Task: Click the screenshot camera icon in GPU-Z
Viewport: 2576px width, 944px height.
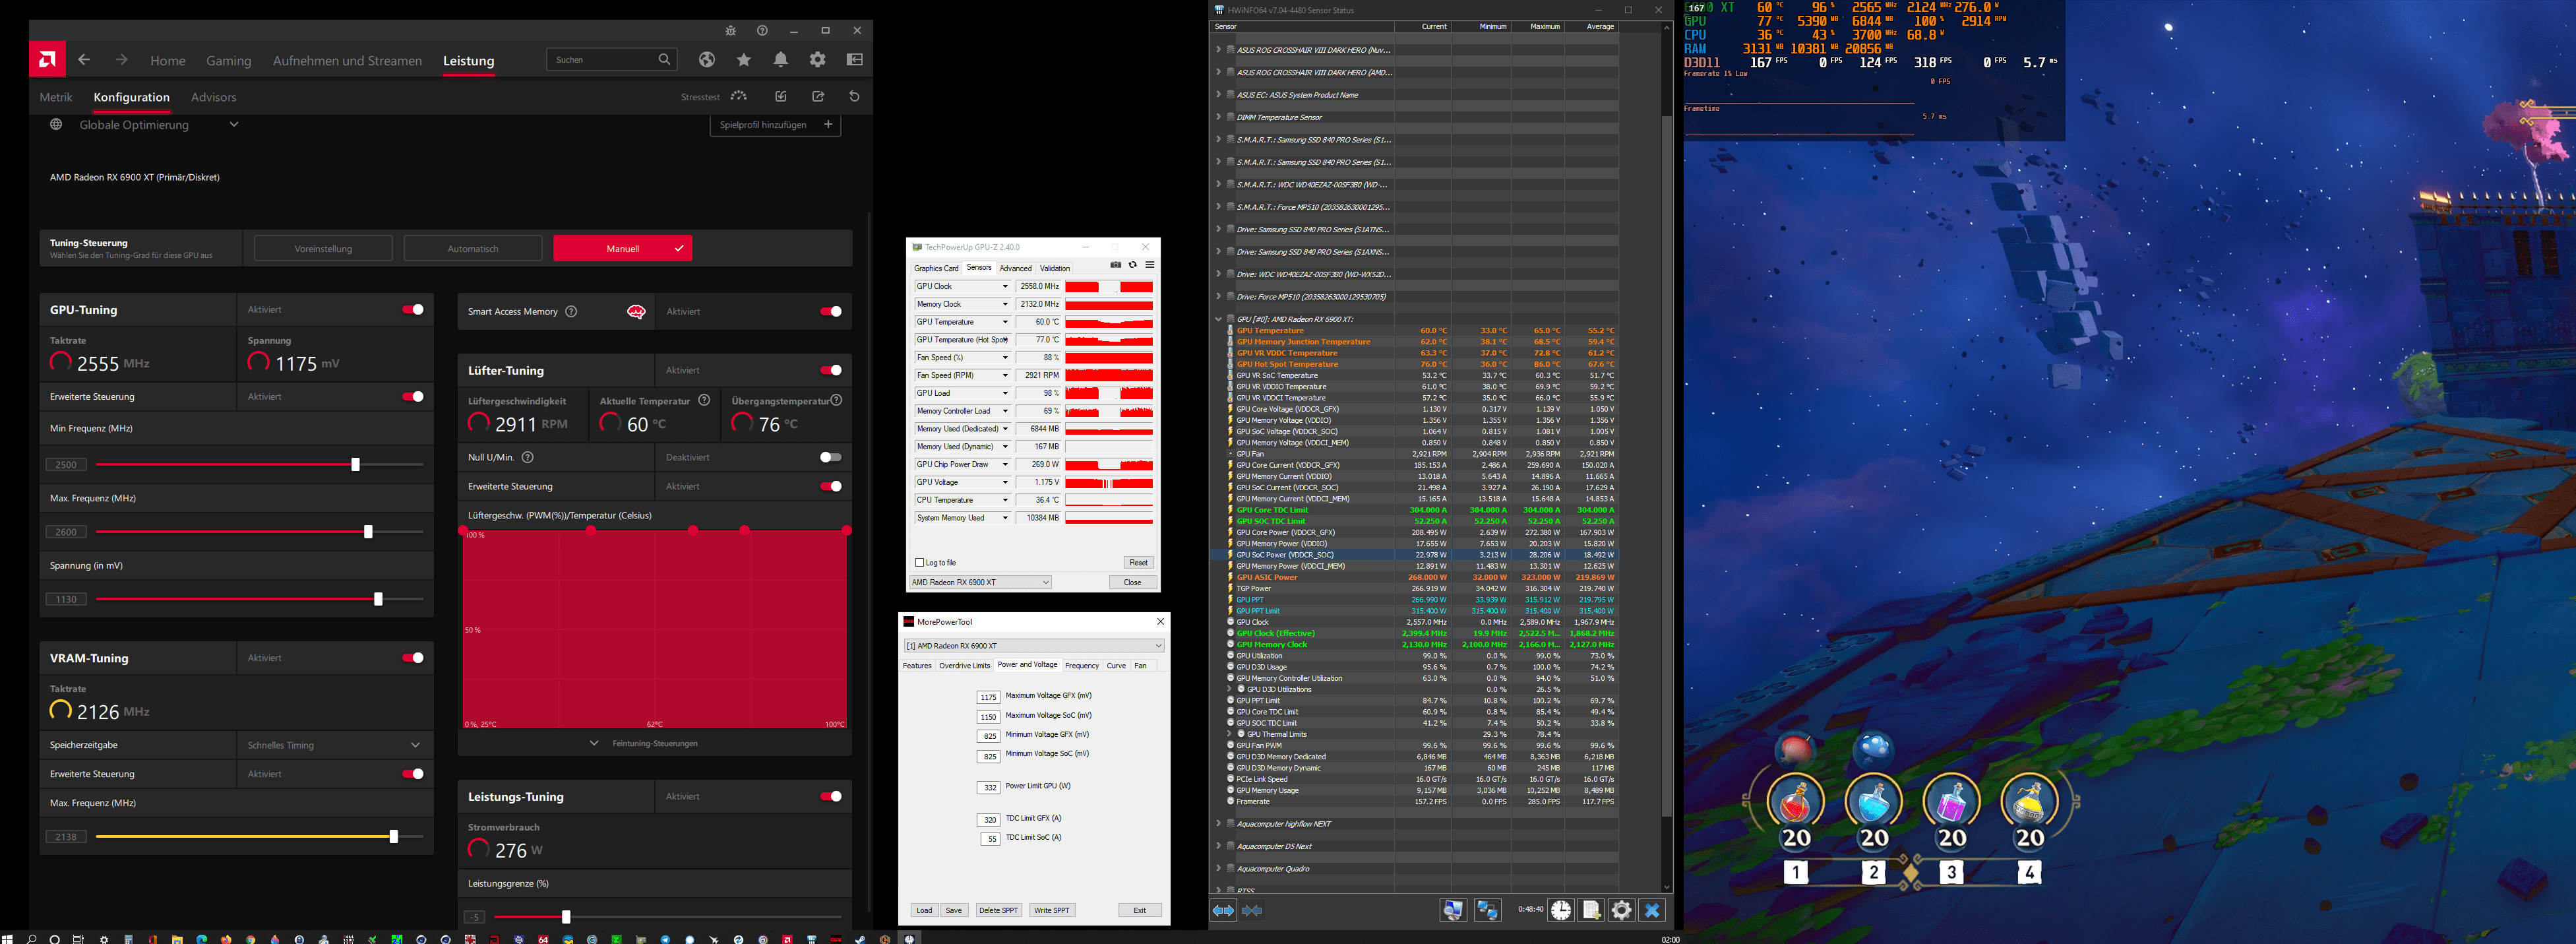Action: [1115, 265]
